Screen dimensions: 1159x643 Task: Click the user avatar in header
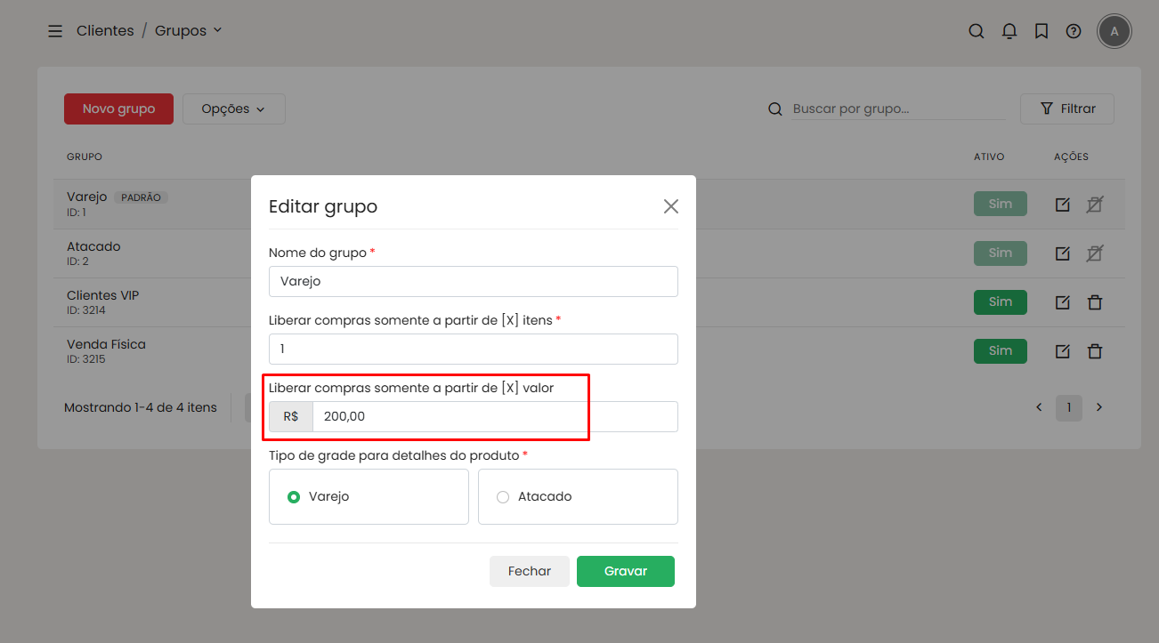(x=1114, y=31)
